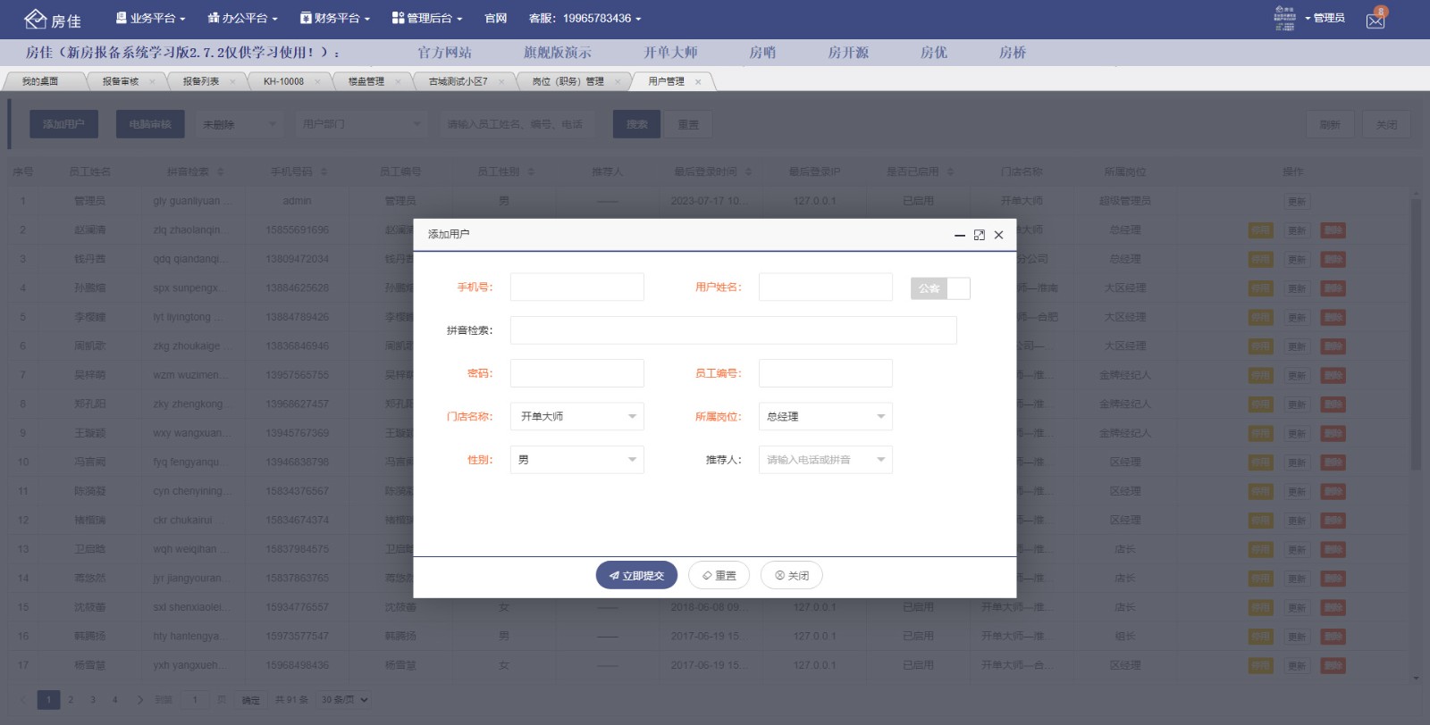Open the 业务平台 menu
1430x725 pixels.
coord(150,19)
